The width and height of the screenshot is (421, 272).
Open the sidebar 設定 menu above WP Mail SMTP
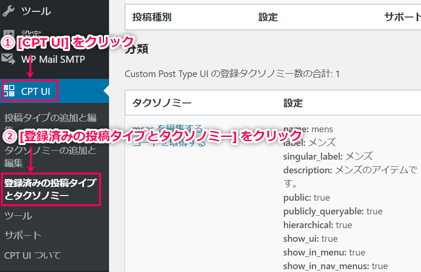tap(31, 34)
